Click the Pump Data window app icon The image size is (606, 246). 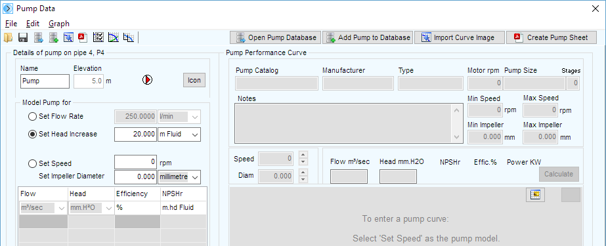point(8,8)
